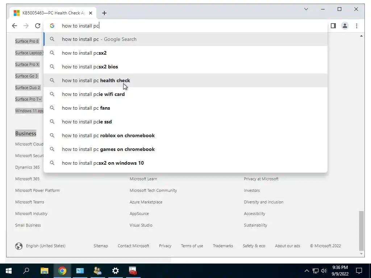The height and width of the screenshot is (278, 371).
Task: Open the About our ads link
Action: 287,246
